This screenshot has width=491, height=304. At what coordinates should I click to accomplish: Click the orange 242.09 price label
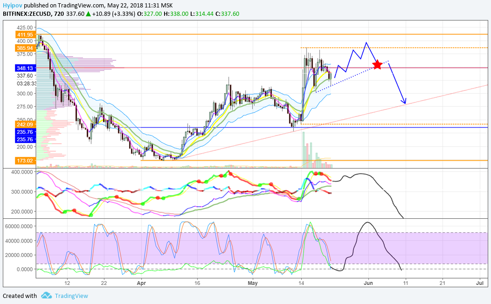(x=25, y=124)
